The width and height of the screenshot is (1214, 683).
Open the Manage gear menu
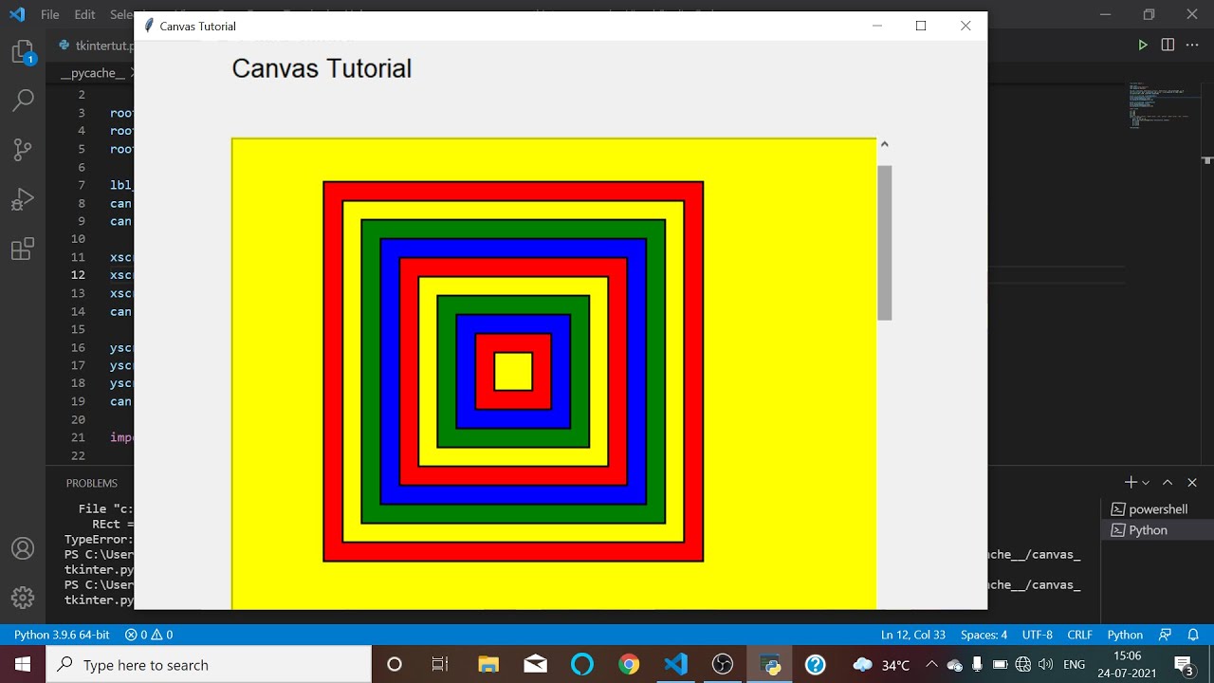[x=23, y=598]
